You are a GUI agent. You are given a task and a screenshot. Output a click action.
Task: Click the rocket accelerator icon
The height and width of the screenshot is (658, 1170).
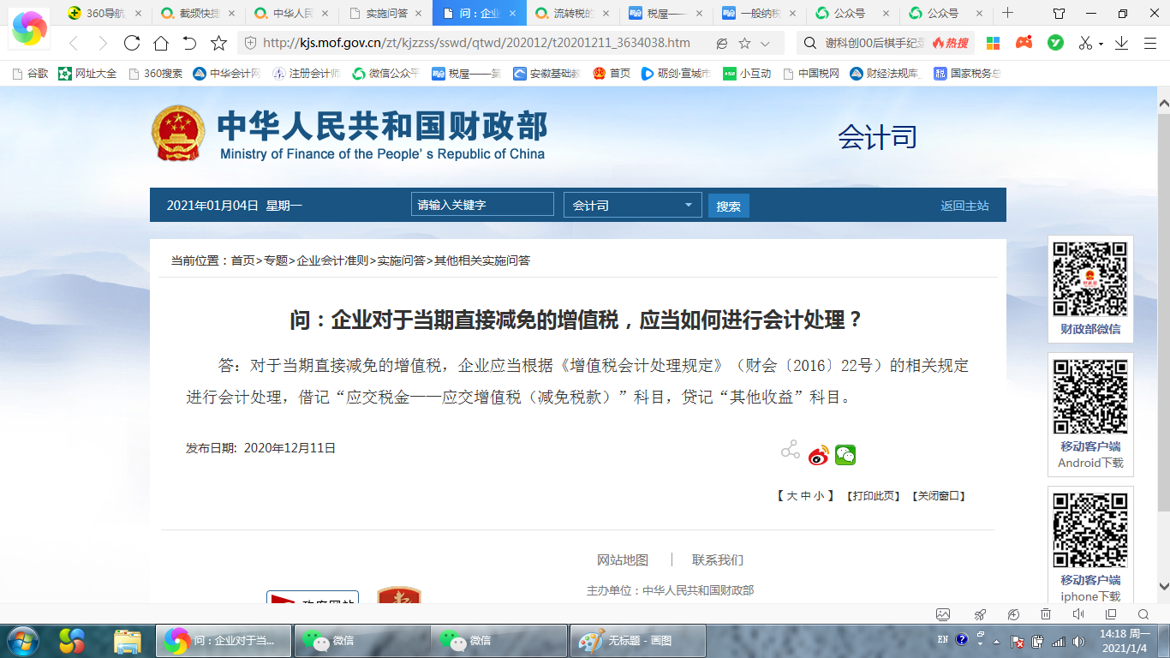click(x=981, y=614)
